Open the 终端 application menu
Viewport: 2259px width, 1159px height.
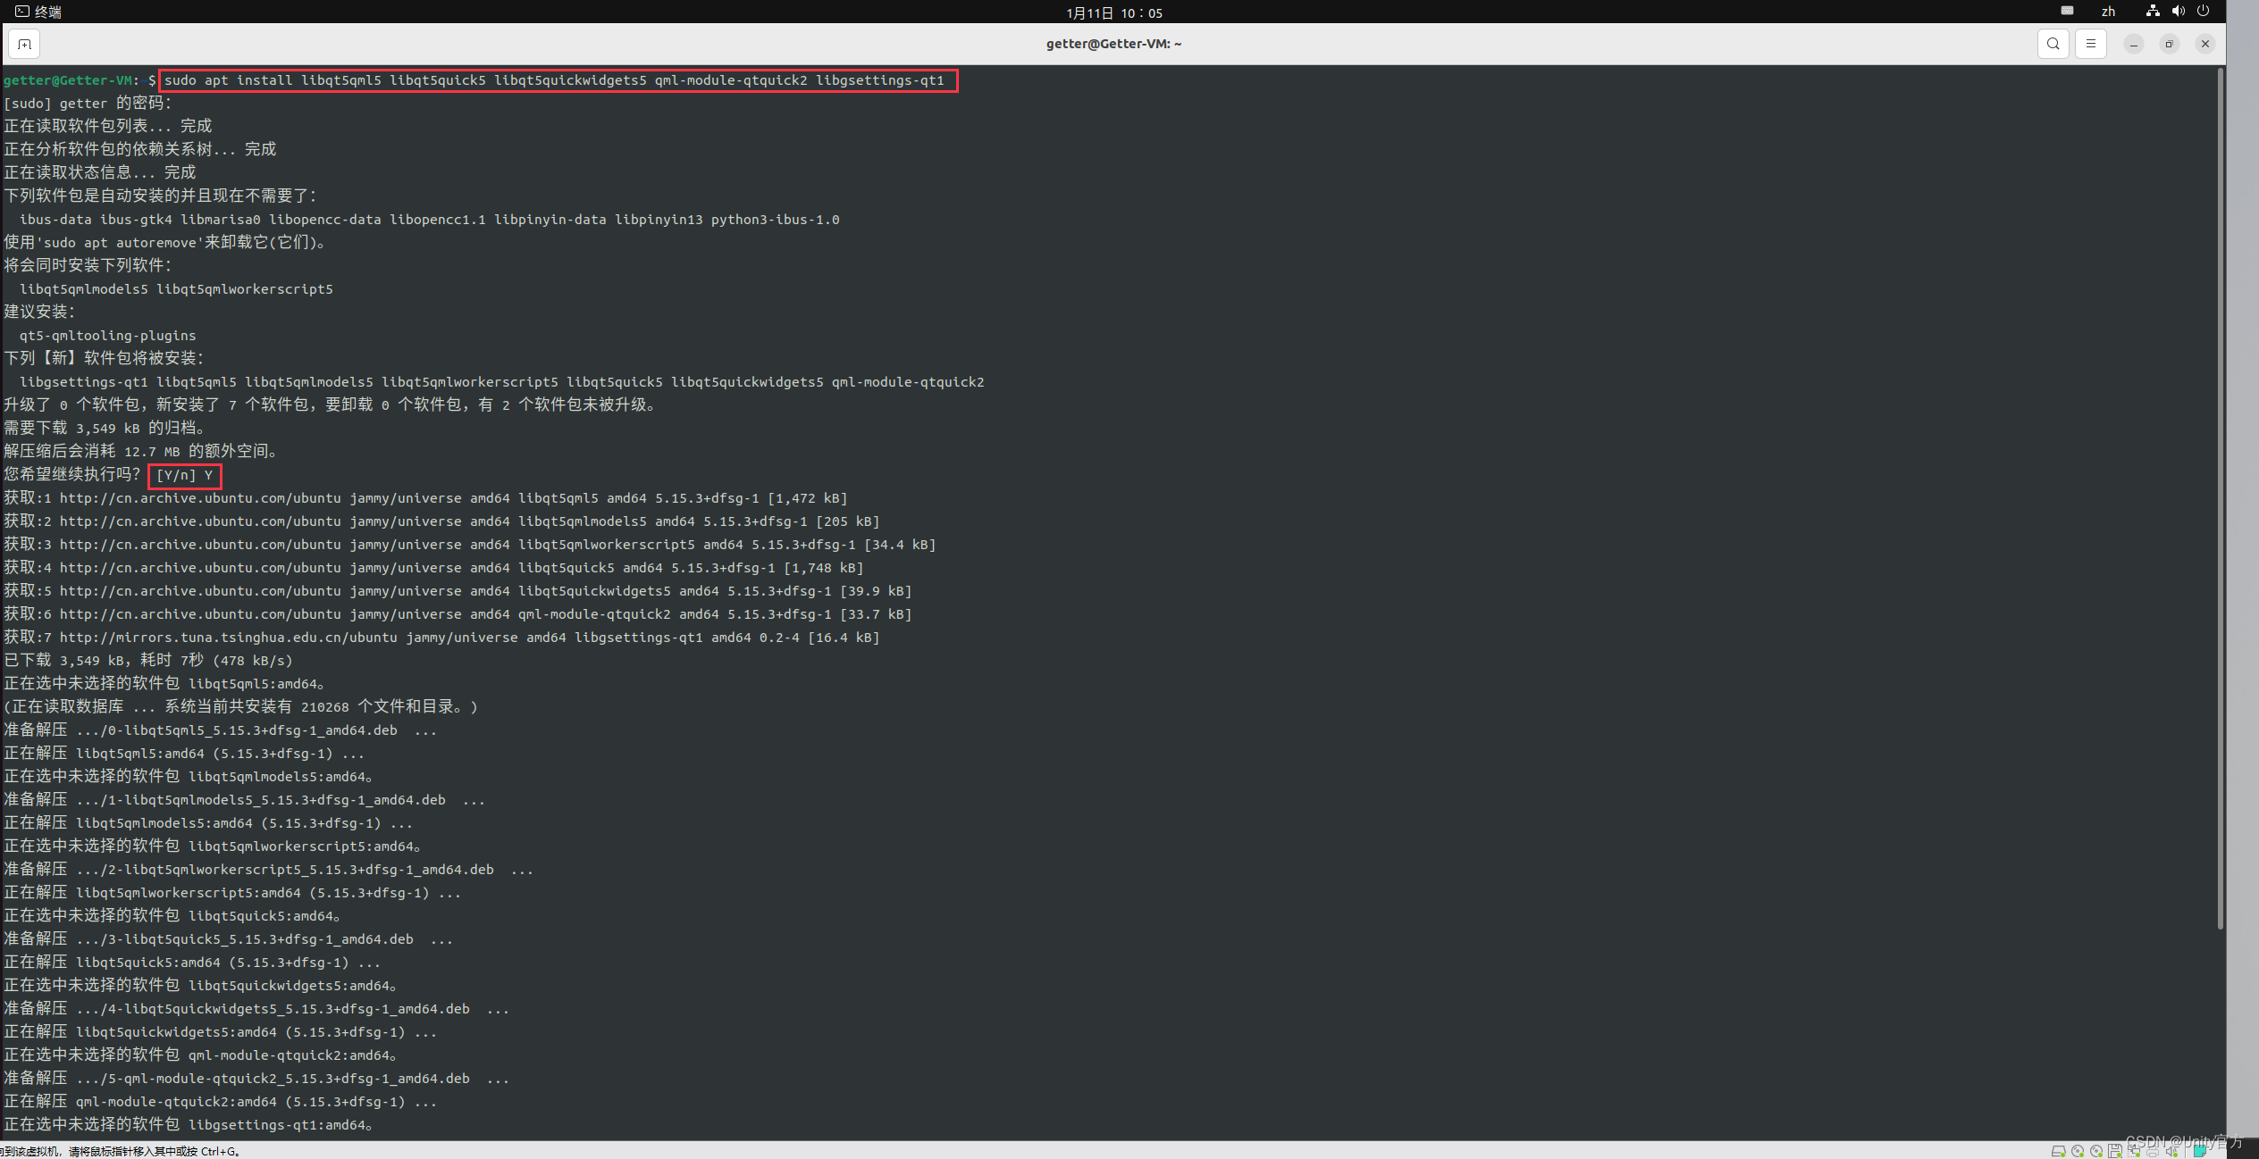pyautogui.click(x=38, y=12)
